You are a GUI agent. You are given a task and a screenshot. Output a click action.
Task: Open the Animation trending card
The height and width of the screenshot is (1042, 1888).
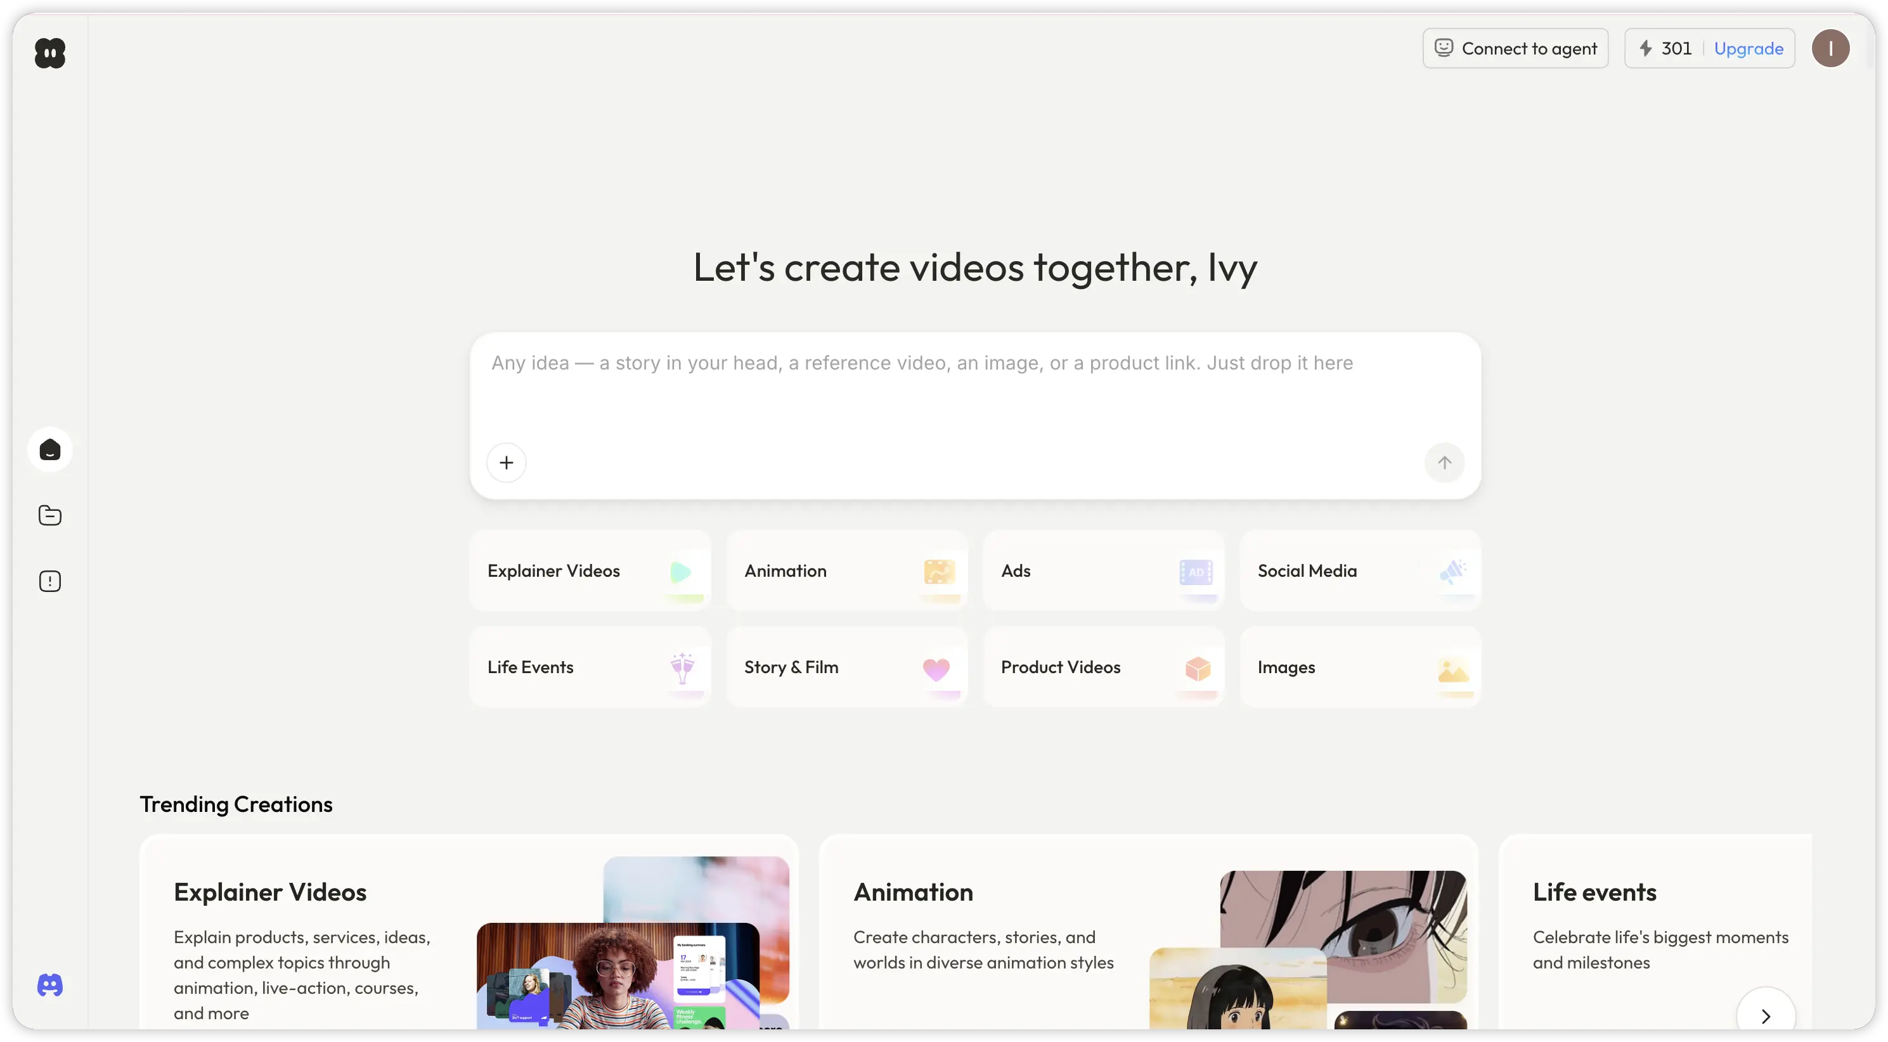tap(1148, 932)
